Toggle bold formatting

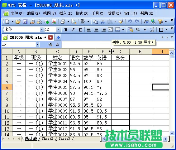click(66, 30)
